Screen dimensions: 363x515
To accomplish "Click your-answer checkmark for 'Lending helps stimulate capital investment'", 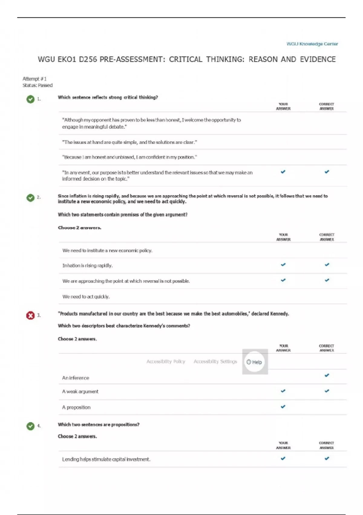I will tap(283, 458).
